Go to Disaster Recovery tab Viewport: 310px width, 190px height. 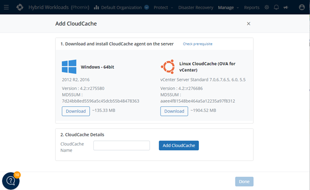click(196, 8)
